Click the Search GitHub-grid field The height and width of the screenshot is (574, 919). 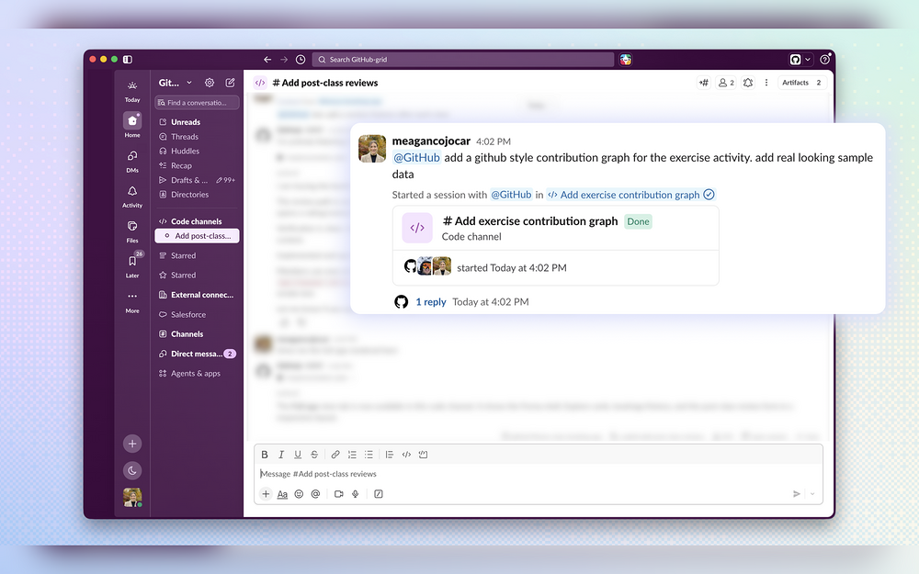click(x=463, y=59)
